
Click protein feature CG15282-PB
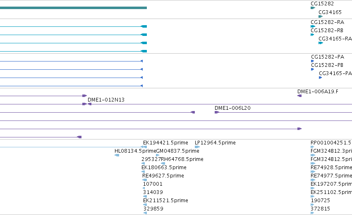point(327,65)
